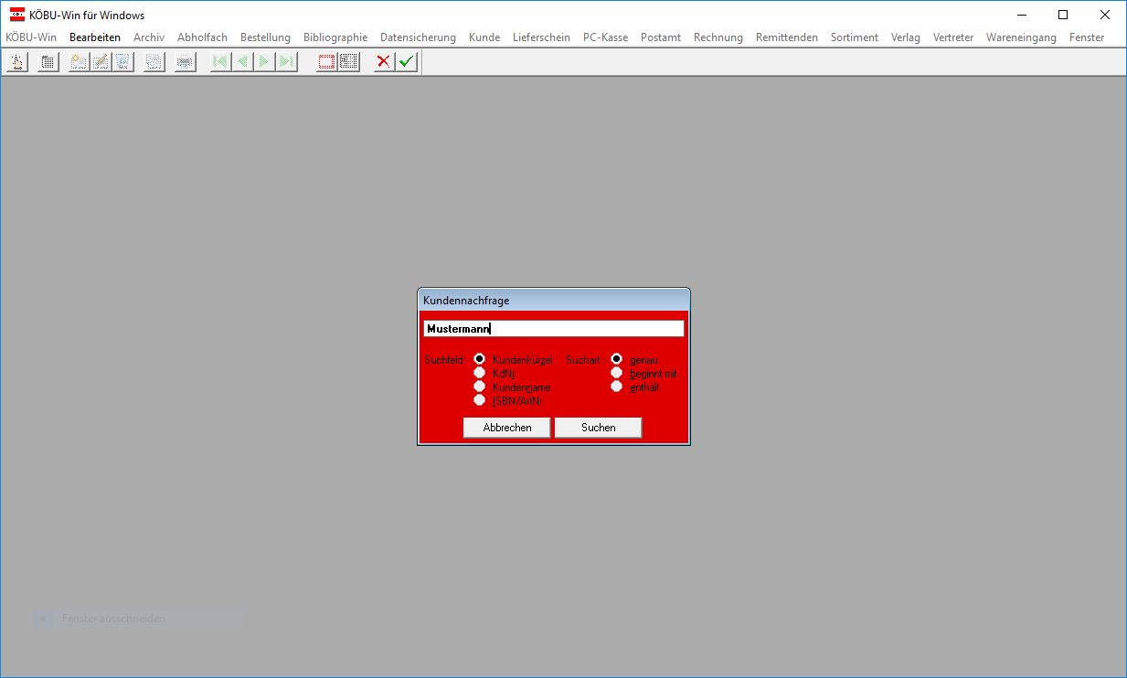Click the Suchen button
This screenshot has width=1127, height=678.
tap(599, 428)
